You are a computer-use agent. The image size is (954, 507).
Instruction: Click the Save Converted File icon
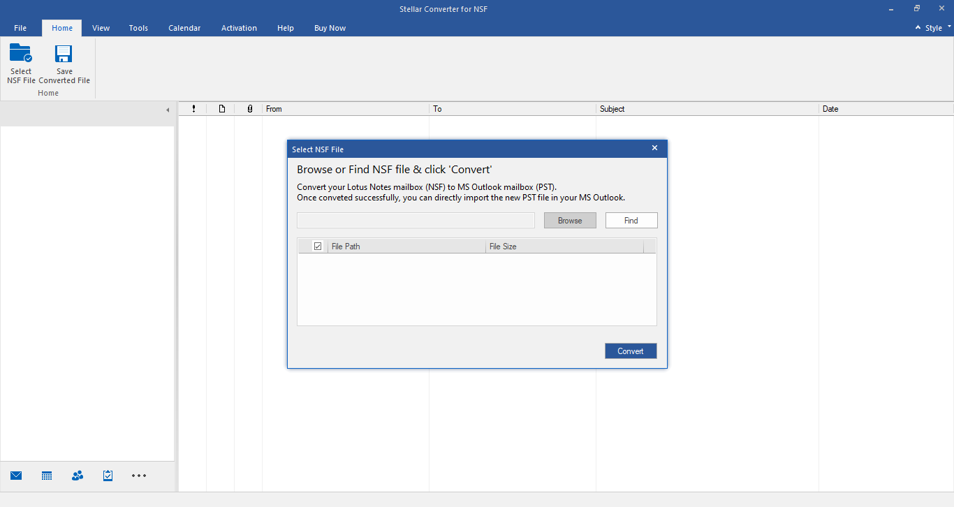point(64,63)
